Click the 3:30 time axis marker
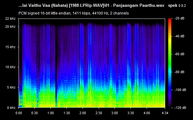This screenshot has height=120, width=193. [x=131, y=113]
